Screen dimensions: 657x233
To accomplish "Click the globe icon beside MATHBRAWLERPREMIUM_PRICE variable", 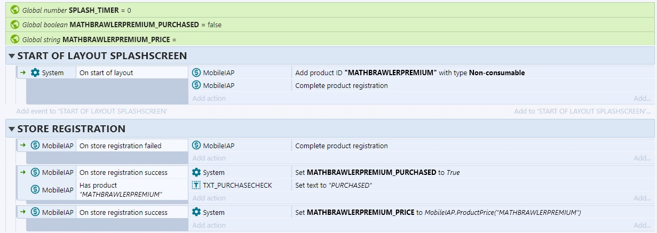I will click(15, 39).
